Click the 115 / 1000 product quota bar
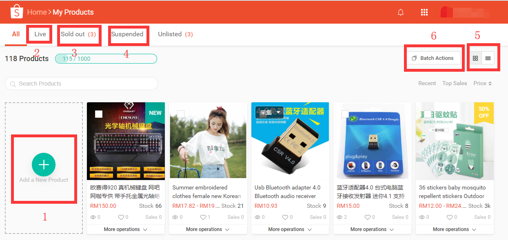 click(x=106, y=59)
